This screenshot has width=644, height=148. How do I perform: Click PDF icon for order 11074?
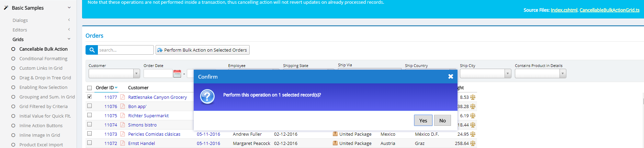123,125
